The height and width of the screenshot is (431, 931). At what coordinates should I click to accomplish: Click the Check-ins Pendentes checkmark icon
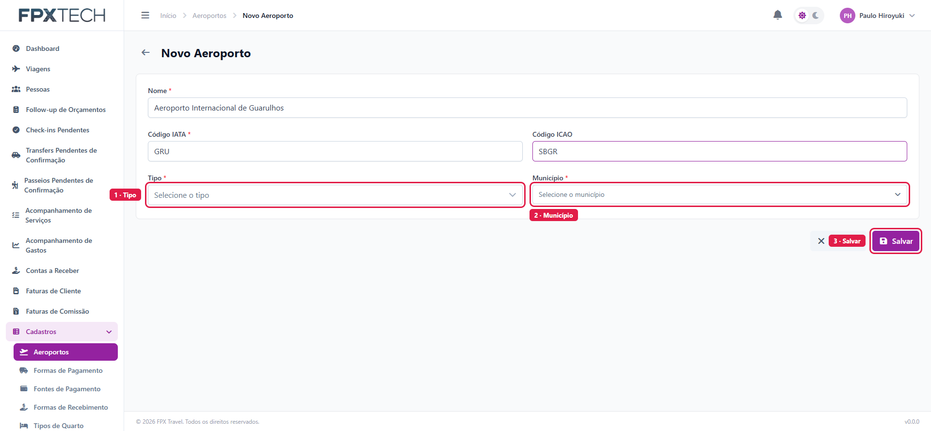[x=16, y=130]
